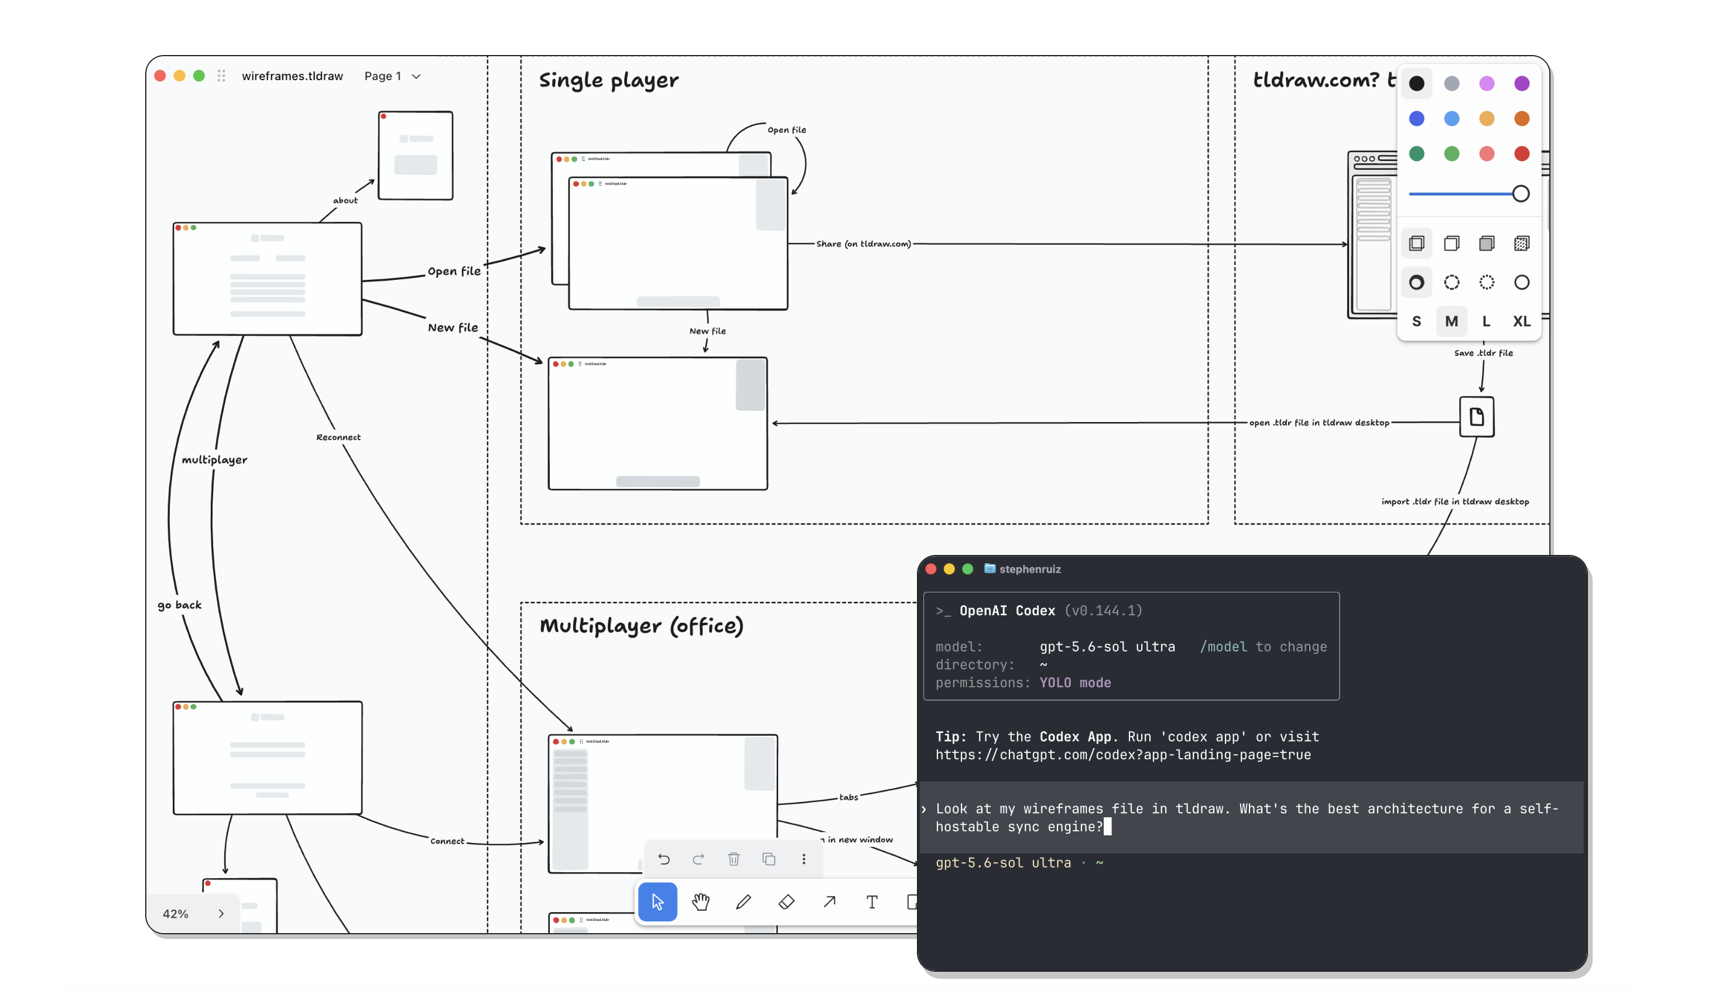Click the 42% zoom level button
Image resolution: width=1732 pixels, height=994 pixels.
pos(176,913)
